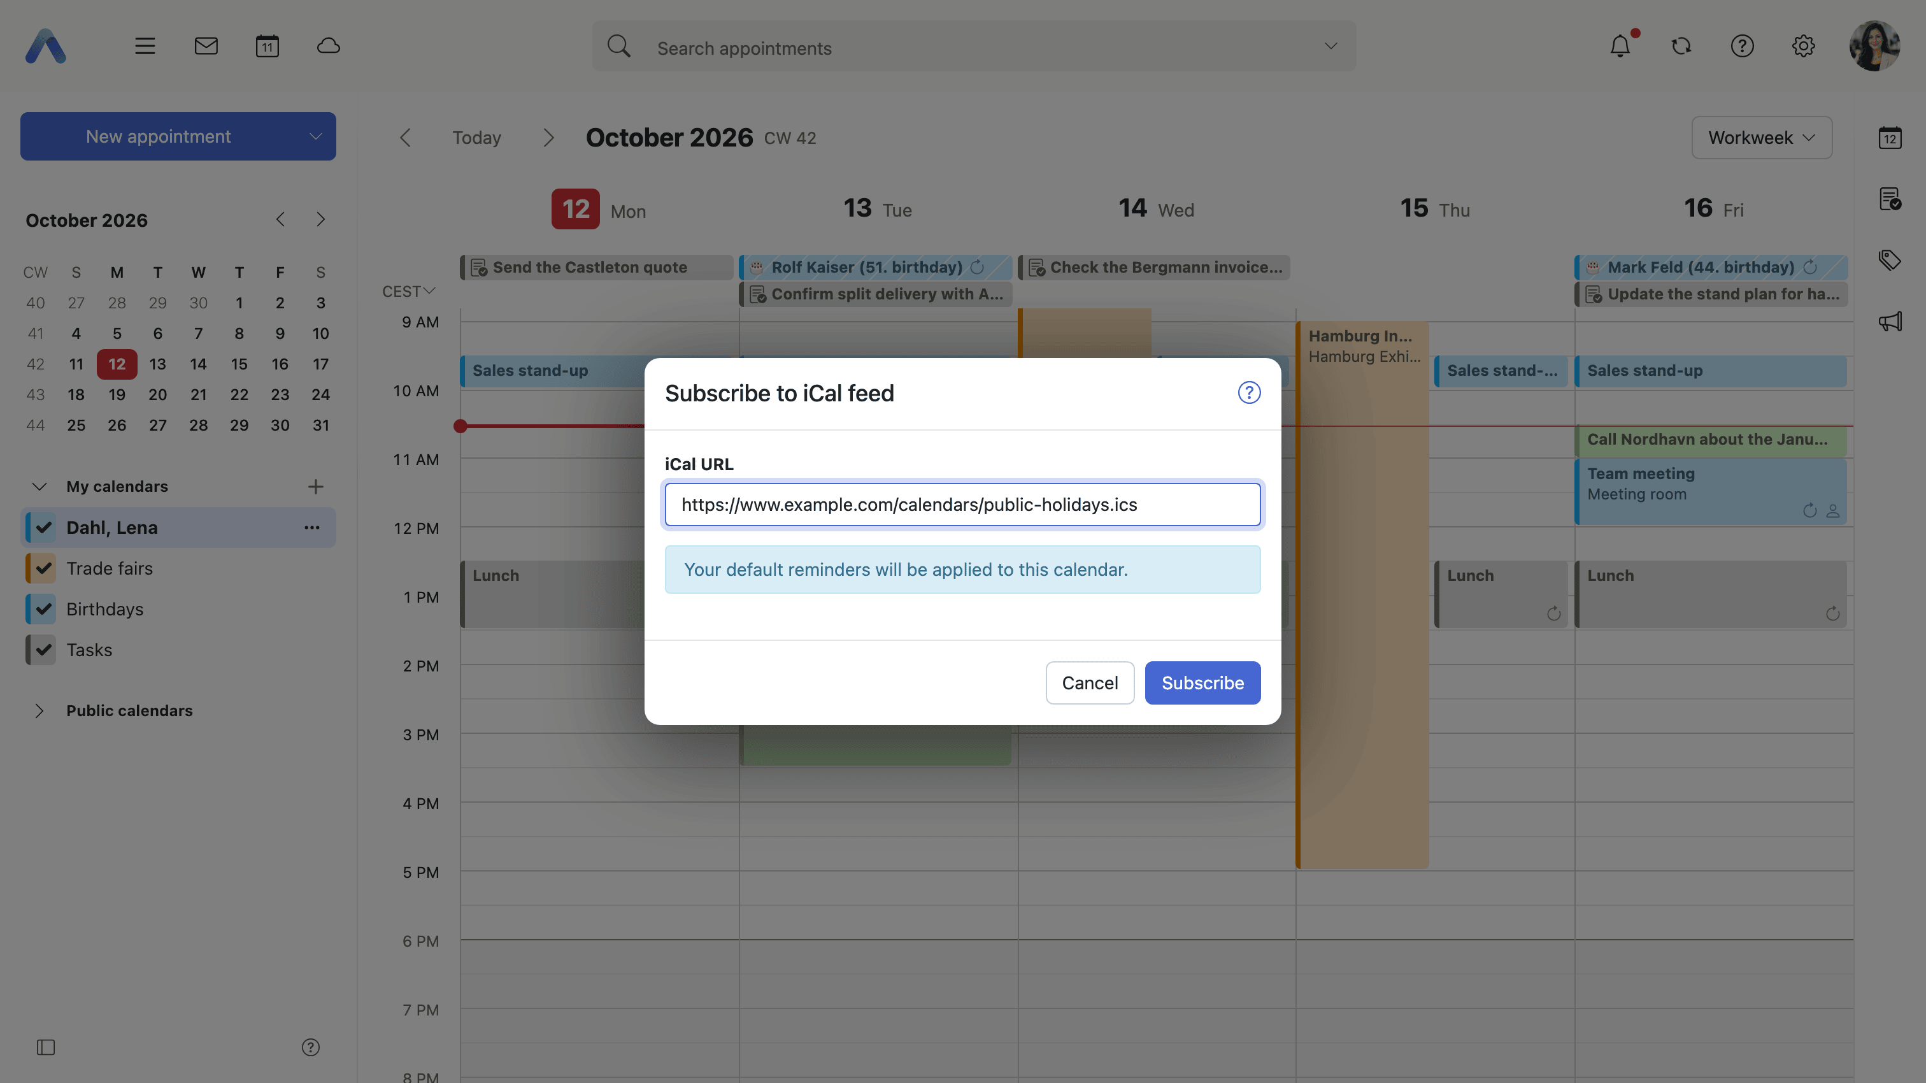Click the refresh icon in top bar
Image resolution: width=1926 pixels, height=1083 pixels.
click(x=1681, y=47)
